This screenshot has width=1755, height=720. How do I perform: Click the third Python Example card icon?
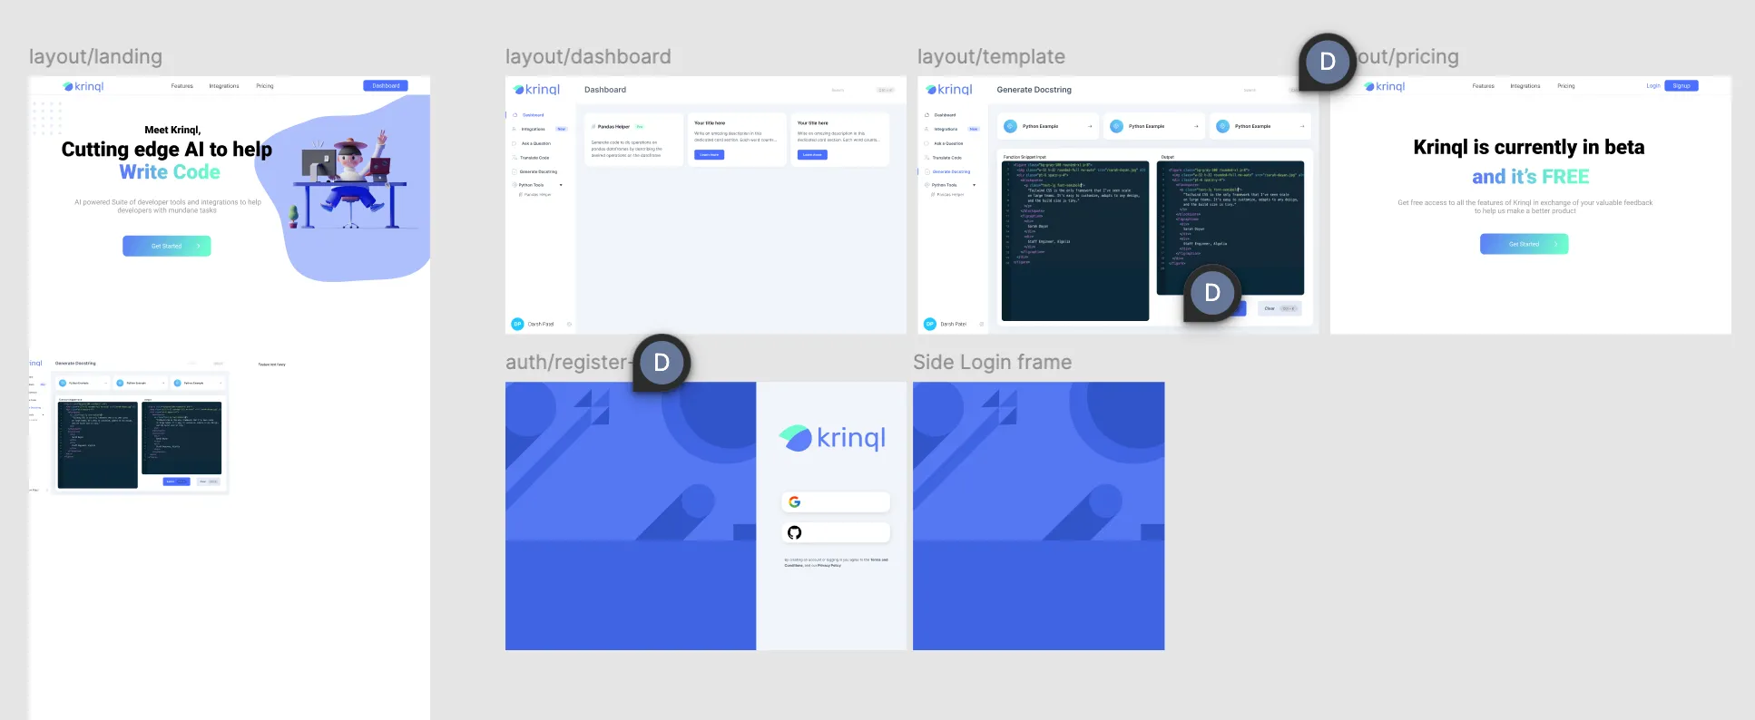point(1222,126)
